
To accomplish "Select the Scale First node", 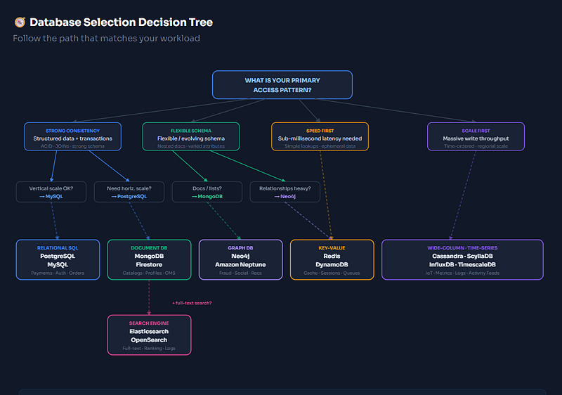I will [476, 136].
